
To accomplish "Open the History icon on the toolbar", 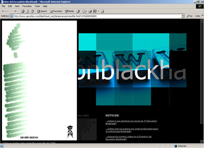I will [x=78, y=11].
